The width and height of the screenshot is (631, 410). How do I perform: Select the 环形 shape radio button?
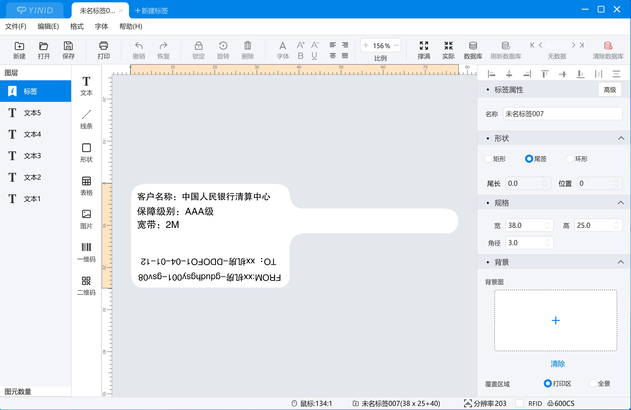pos(570,159)
